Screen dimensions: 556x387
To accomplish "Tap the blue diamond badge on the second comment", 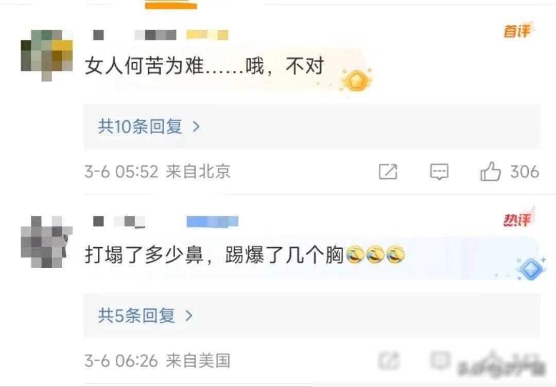I will tap(530, 269).
